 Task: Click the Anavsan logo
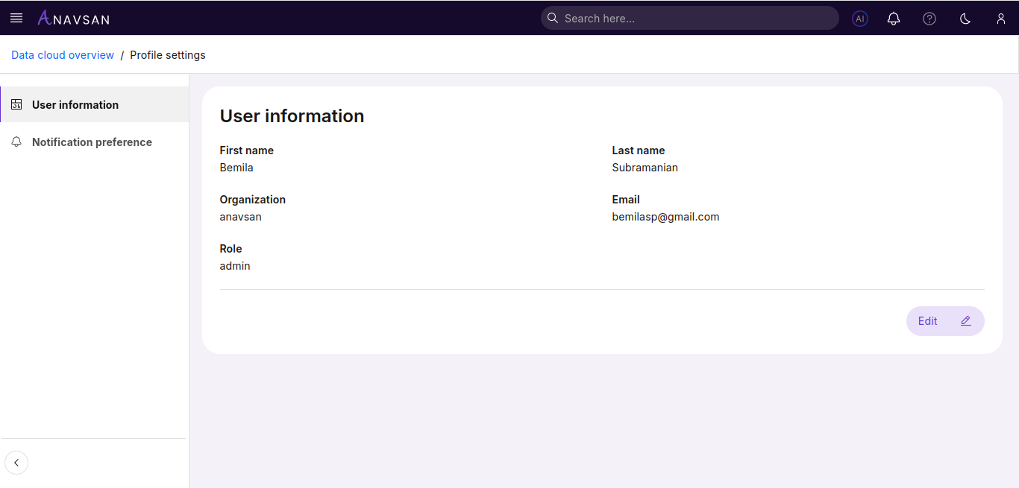[x=72, y=18]
